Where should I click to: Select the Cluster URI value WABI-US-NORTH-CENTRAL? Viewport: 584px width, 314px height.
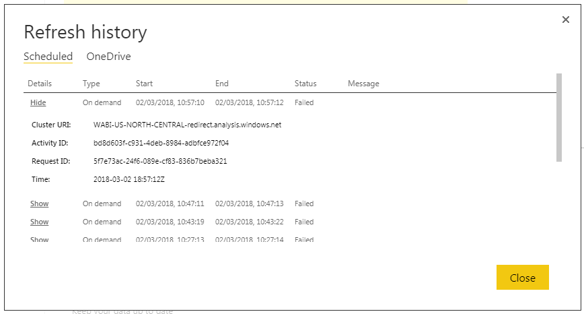click(187, 125)
